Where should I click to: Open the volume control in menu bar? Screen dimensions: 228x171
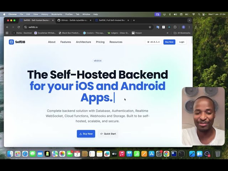175,14
